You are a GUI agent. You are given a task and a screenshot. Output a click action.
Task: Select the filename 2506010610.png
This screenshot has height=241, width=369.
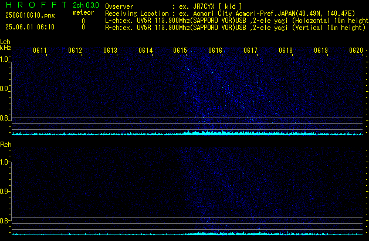(30, 15)
